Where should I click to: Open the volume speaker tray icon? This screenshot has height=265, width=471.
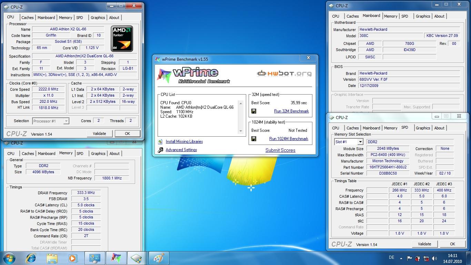(435, 258)
